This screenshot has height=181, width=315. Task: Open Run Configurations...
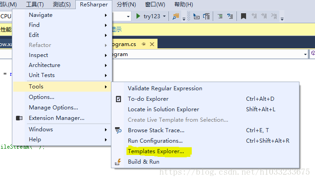point(205,141)
